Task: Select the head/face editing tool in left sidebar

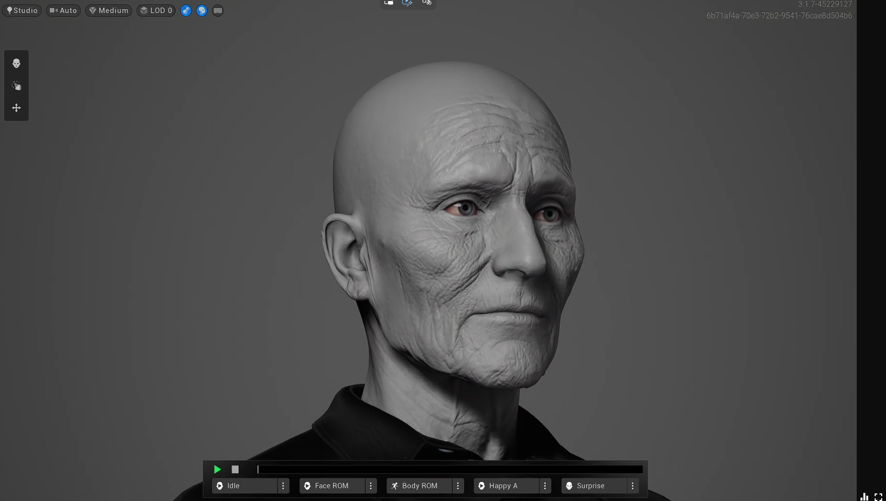Action: click(16, 63)
